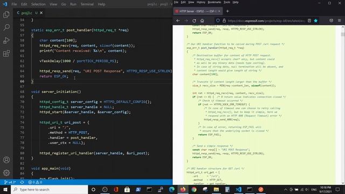Open the Accounts menu in VS Code

click(6, 160)
